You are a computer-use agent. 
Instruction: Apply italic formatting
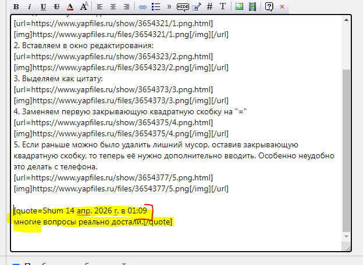click(30, 7)
